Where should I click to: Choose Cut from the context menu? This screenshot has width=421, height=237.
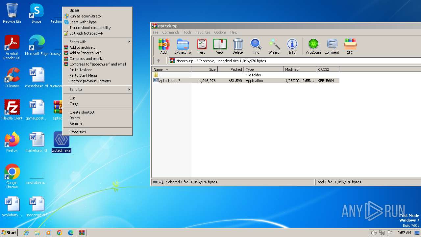97,98
